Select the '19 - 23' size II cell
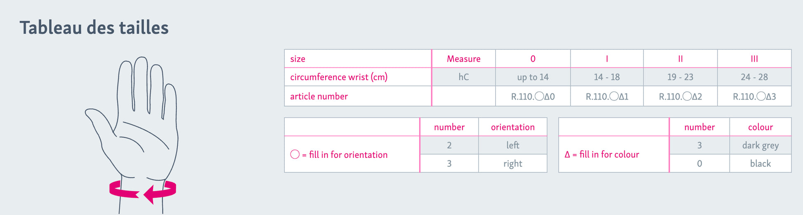Viewport: 803px width, 215px height. 680,77
